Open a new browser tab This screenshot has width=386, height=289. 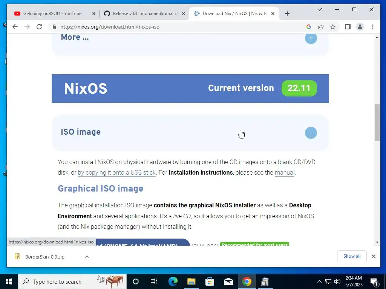coord(287,14)
